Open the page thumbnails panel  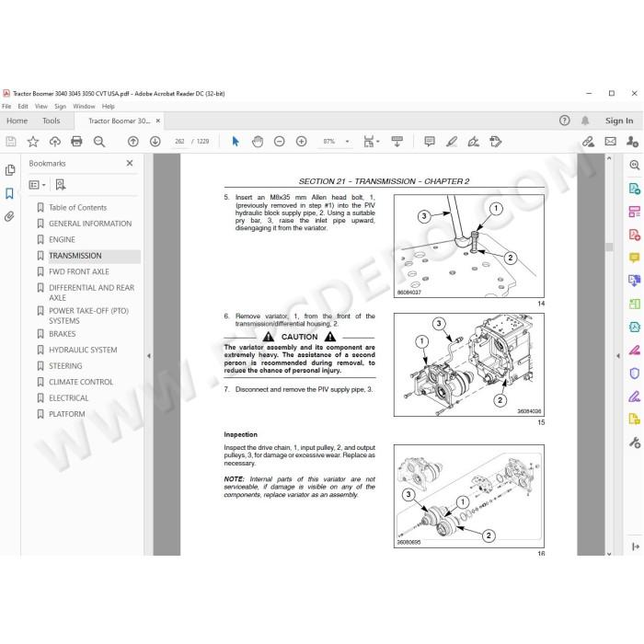coord(10,170)
